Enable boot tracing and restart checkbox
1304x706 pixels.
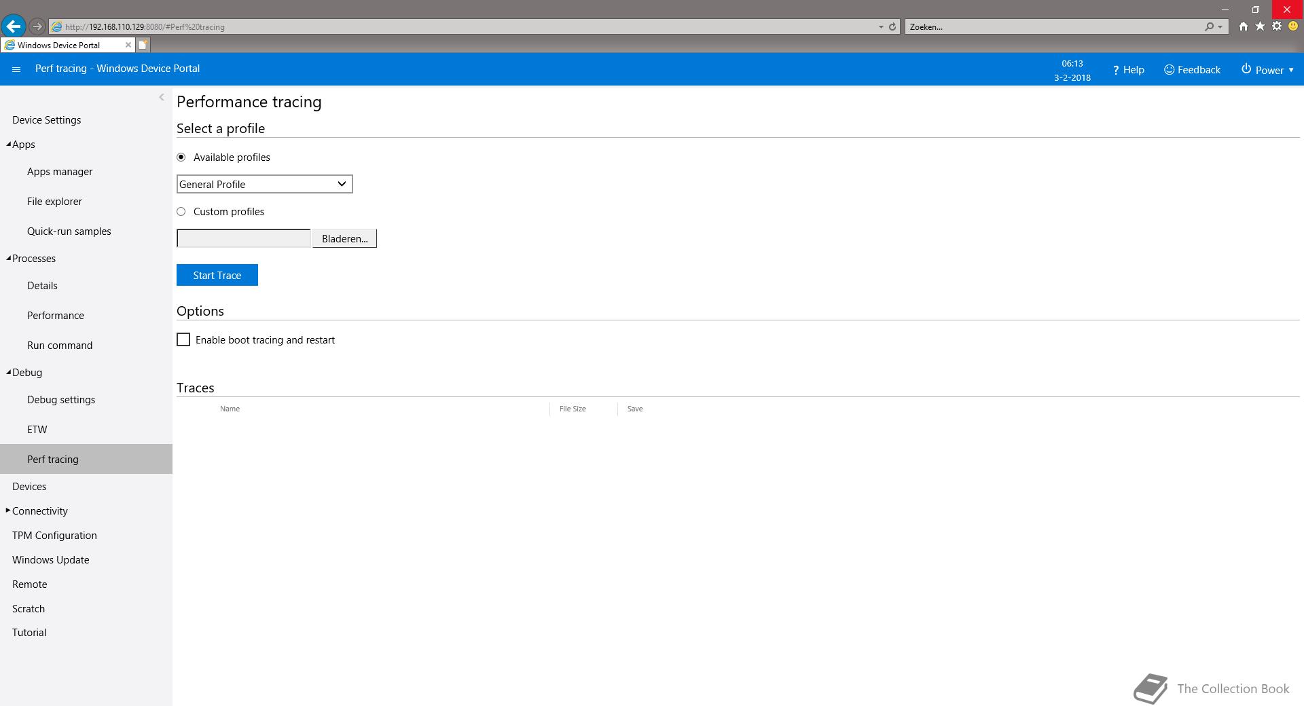coord(183,339)
